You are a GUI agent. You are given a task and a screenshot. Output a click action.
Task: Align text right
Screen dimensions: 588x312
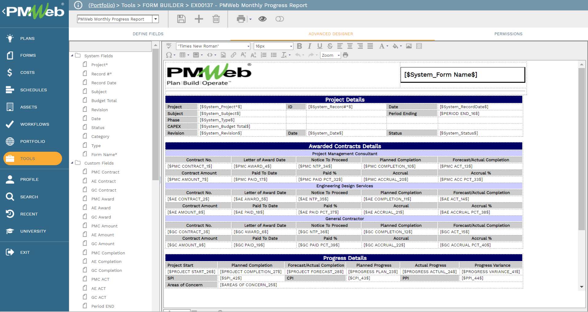(360, 46)
